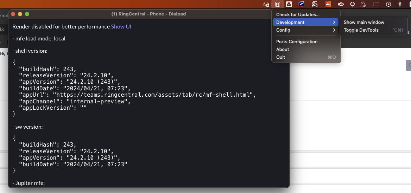This screenshot has width=411, height=193.
Task: Click the yellow minimize button of RingCentral window
Action: tap(20, 14)
